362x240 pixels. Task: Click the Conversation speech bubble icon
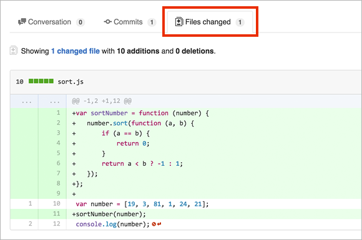click(x=22, y=22)
